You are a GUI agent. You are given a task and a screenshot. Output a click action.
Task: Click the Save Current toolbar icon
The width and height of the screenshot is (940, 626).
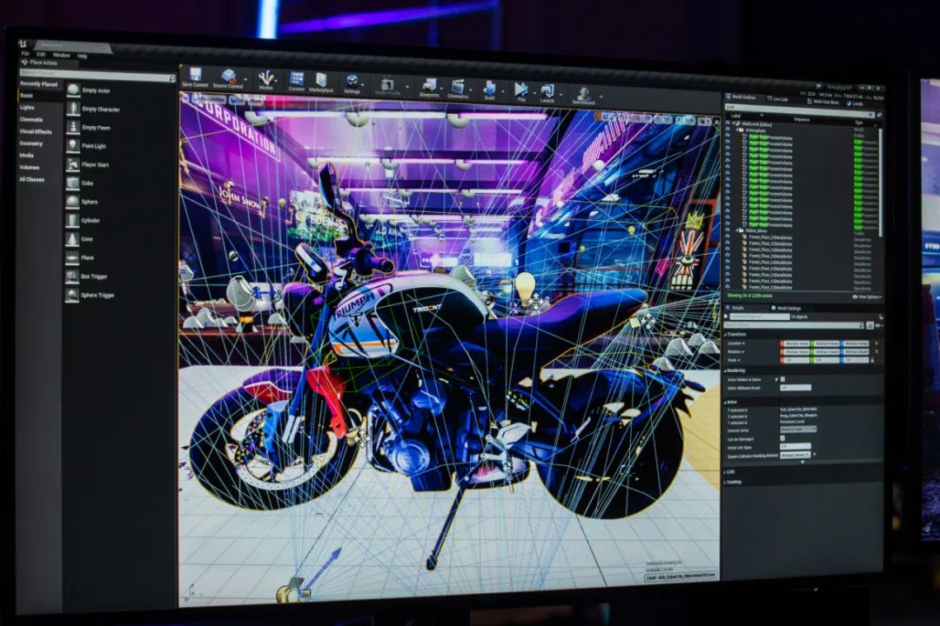coord(195,75)
